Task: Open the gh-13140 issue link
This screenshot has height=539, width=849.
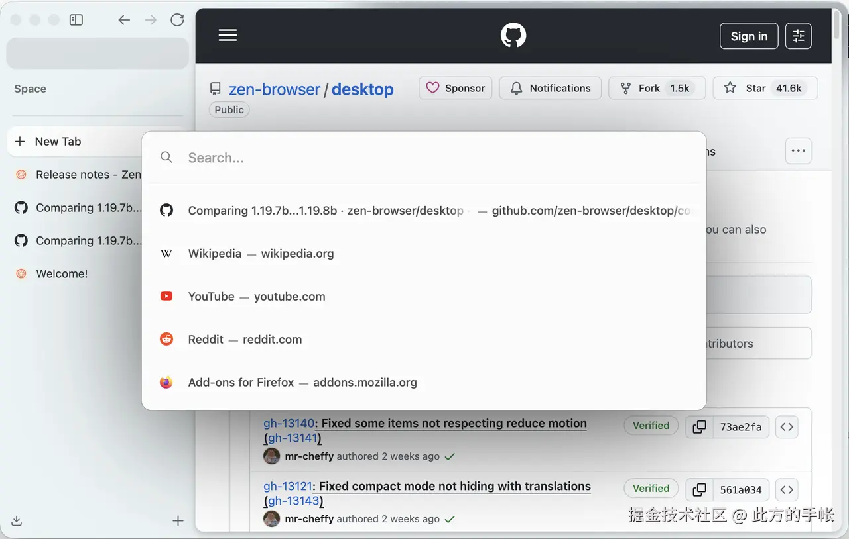Action: tap(289, 424)
